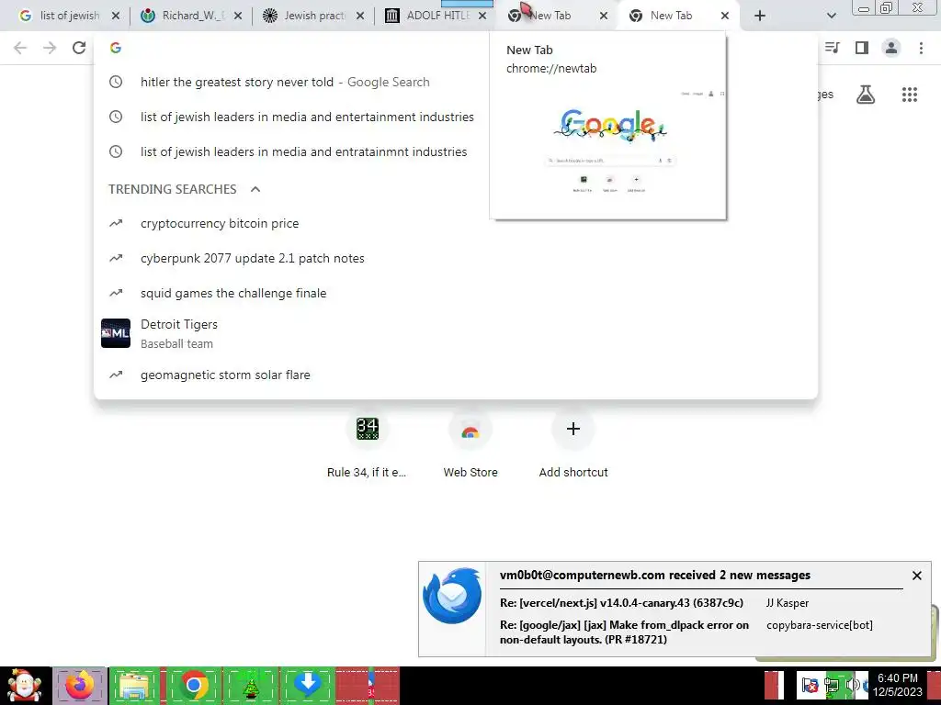Switch to the ADOLF HITLER tab
Viewport: 941px width, 705px height.
pos(438,16)
